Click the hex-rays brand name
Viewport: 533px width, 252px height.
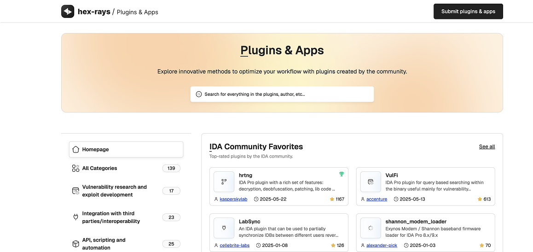(94, 12)
